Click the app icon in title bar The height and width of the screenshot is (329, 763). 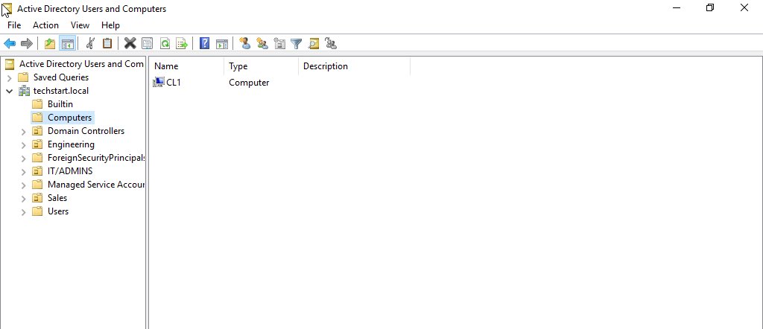click(x=7, y=8)
